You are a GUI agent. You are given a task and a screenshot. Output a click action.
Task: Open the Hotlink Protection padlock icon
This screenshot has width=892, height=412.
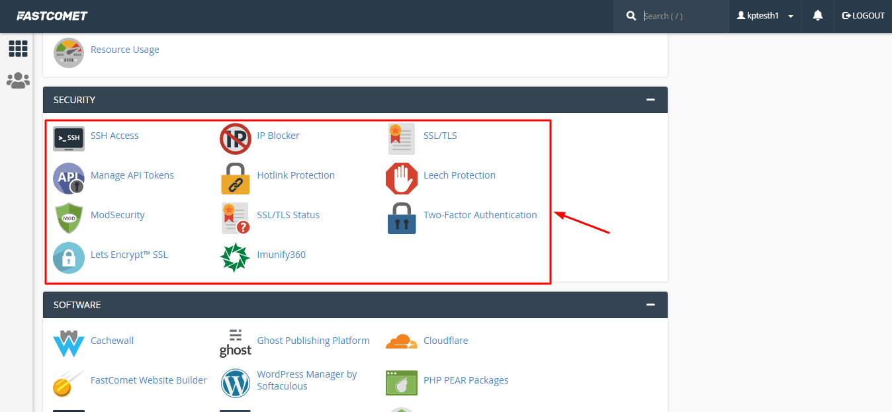(x=236, y=178)
